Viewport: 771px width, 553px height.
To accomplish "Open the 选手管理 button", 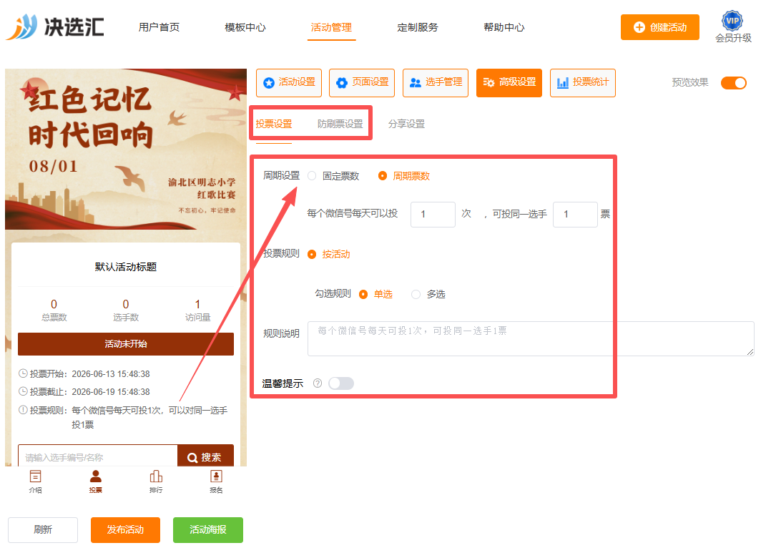I will [436, 83].
